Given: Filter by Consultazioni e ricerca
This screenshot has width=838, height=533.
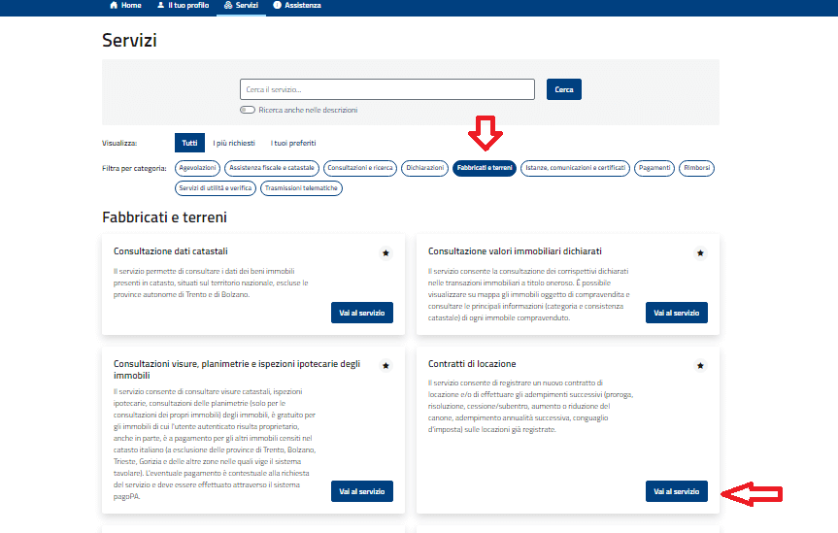Looking at the screenshot, I should coord(360,168).
